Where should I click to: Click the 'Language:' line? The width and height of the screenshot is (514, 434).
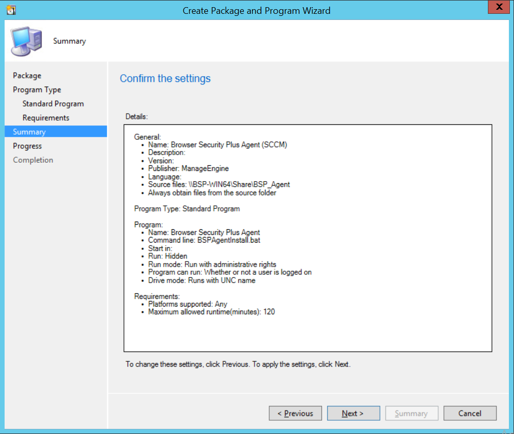pyautogui.click(x=164, y=177)
